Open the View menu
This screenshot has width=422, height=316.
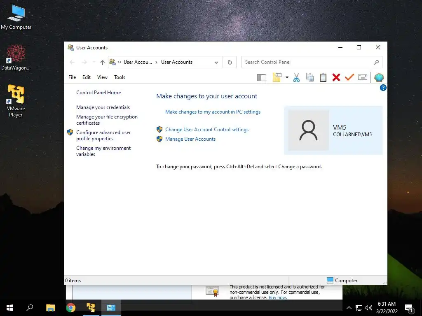102,77
